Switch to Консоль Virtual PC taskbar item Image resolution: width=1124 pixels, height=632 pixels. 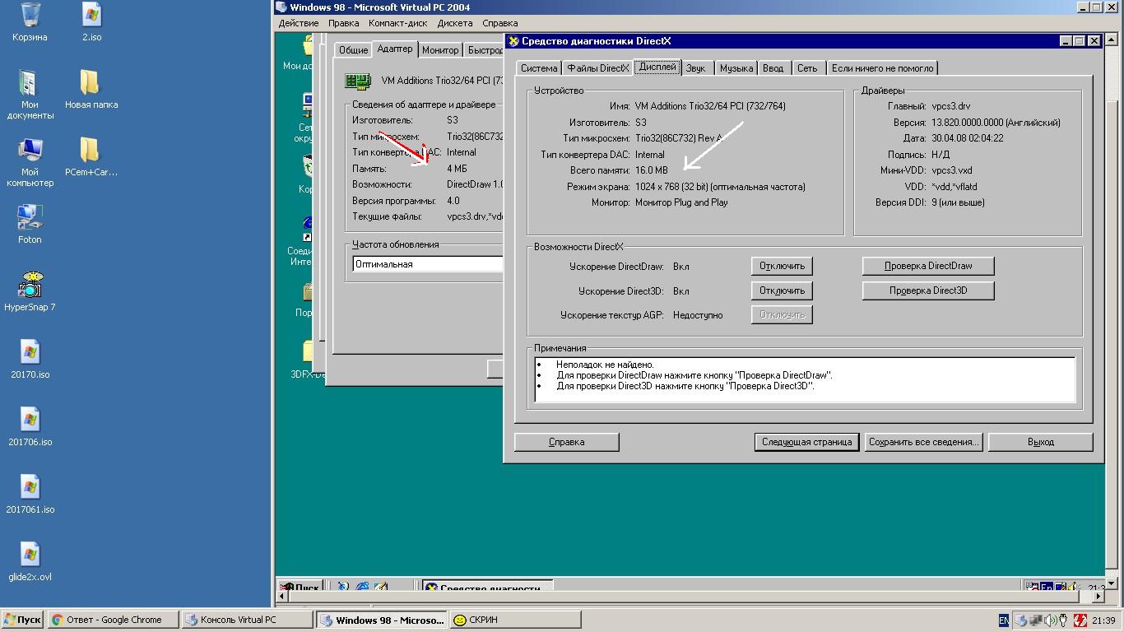click(247, 620)
